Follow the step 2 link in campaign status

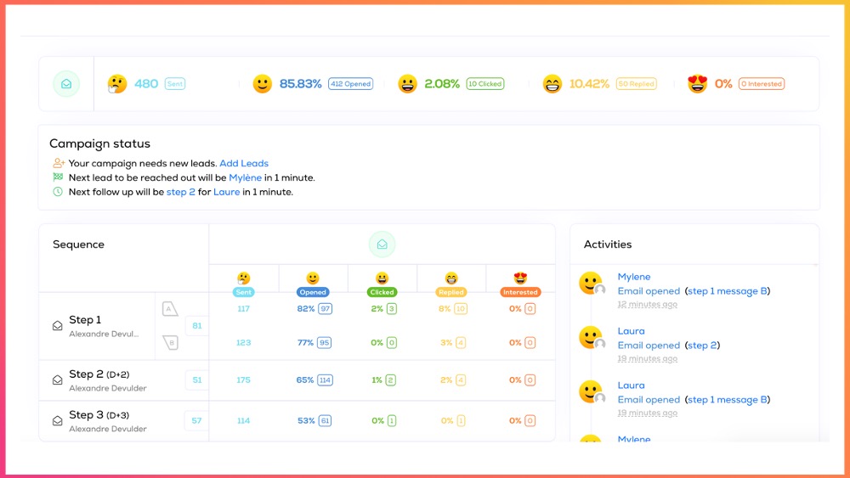180,192
